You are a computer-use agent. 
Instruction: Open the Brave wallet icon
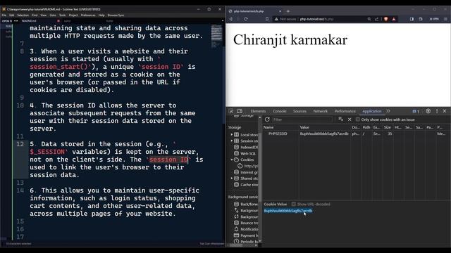[421, 19]
